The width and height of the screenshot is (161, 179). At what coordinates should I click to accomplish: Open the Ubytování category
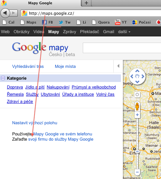[50, 94]
